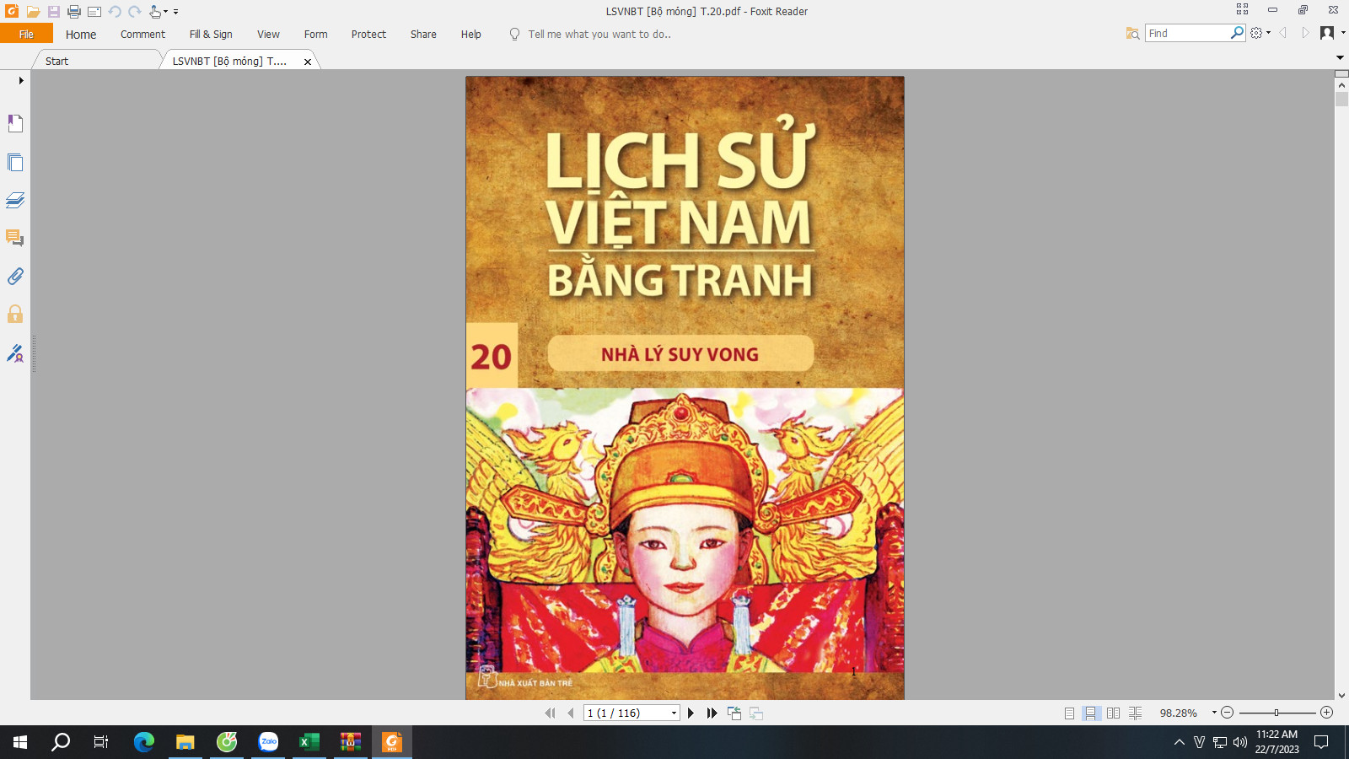The height and width of the screenshot is (759, 1349).
Task: Open the Home ribbon tab
Action: tap(81, 35)
